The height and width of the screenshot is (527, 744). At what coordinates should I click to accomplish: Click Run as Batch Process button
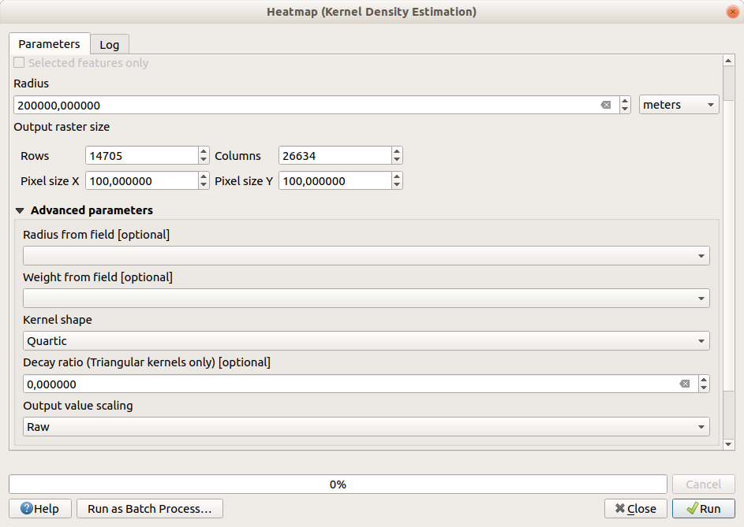(x=149, y=509)
